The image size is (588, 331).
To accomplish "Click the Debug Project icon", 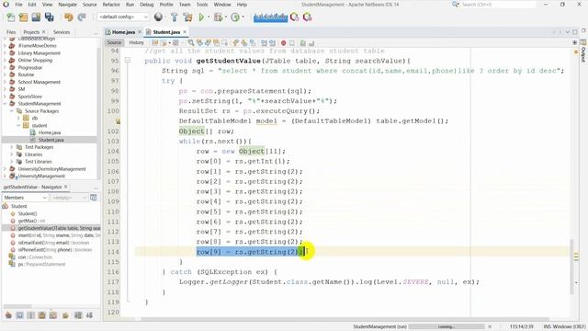I will click(218, 17).
